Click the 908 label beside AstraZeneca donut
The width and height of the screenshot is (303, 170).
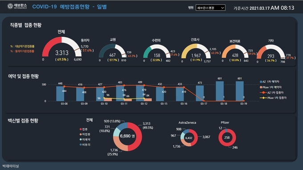[179, 129]
